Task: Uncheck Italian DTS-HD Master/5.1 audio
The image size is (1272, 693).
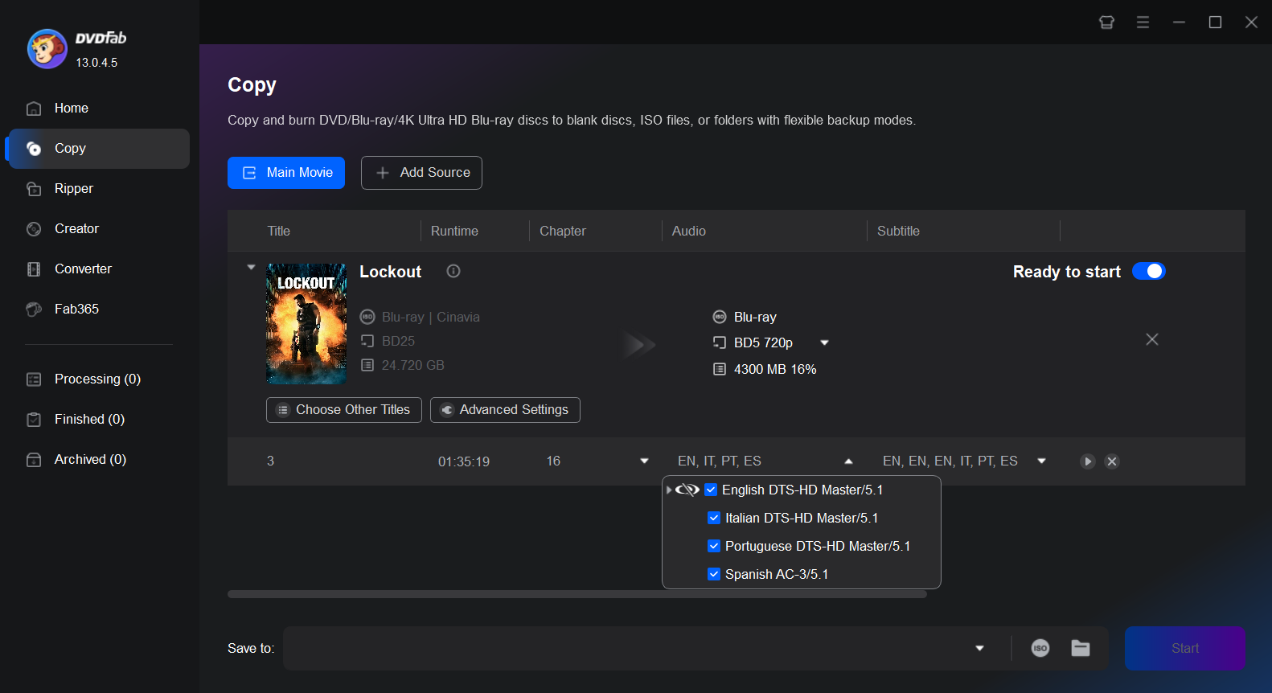Action: tap(714, 518)
